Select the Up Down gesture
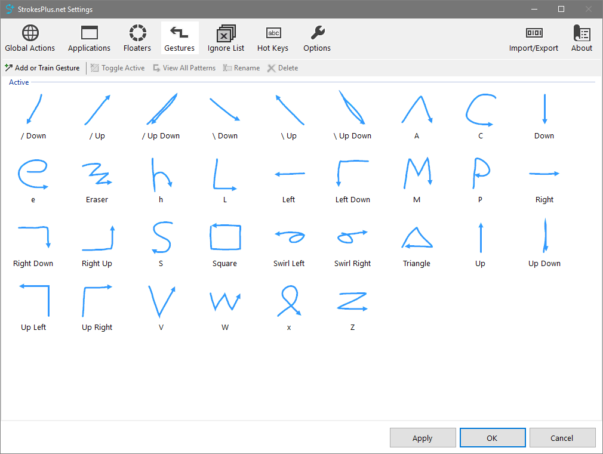Viewport: 603px width, 454px height. point(544,244)
